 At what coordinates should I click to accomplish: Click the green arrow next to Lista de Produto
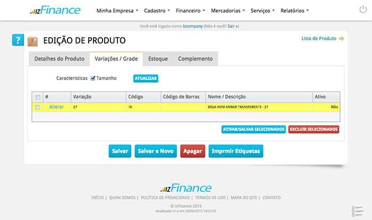342,39
